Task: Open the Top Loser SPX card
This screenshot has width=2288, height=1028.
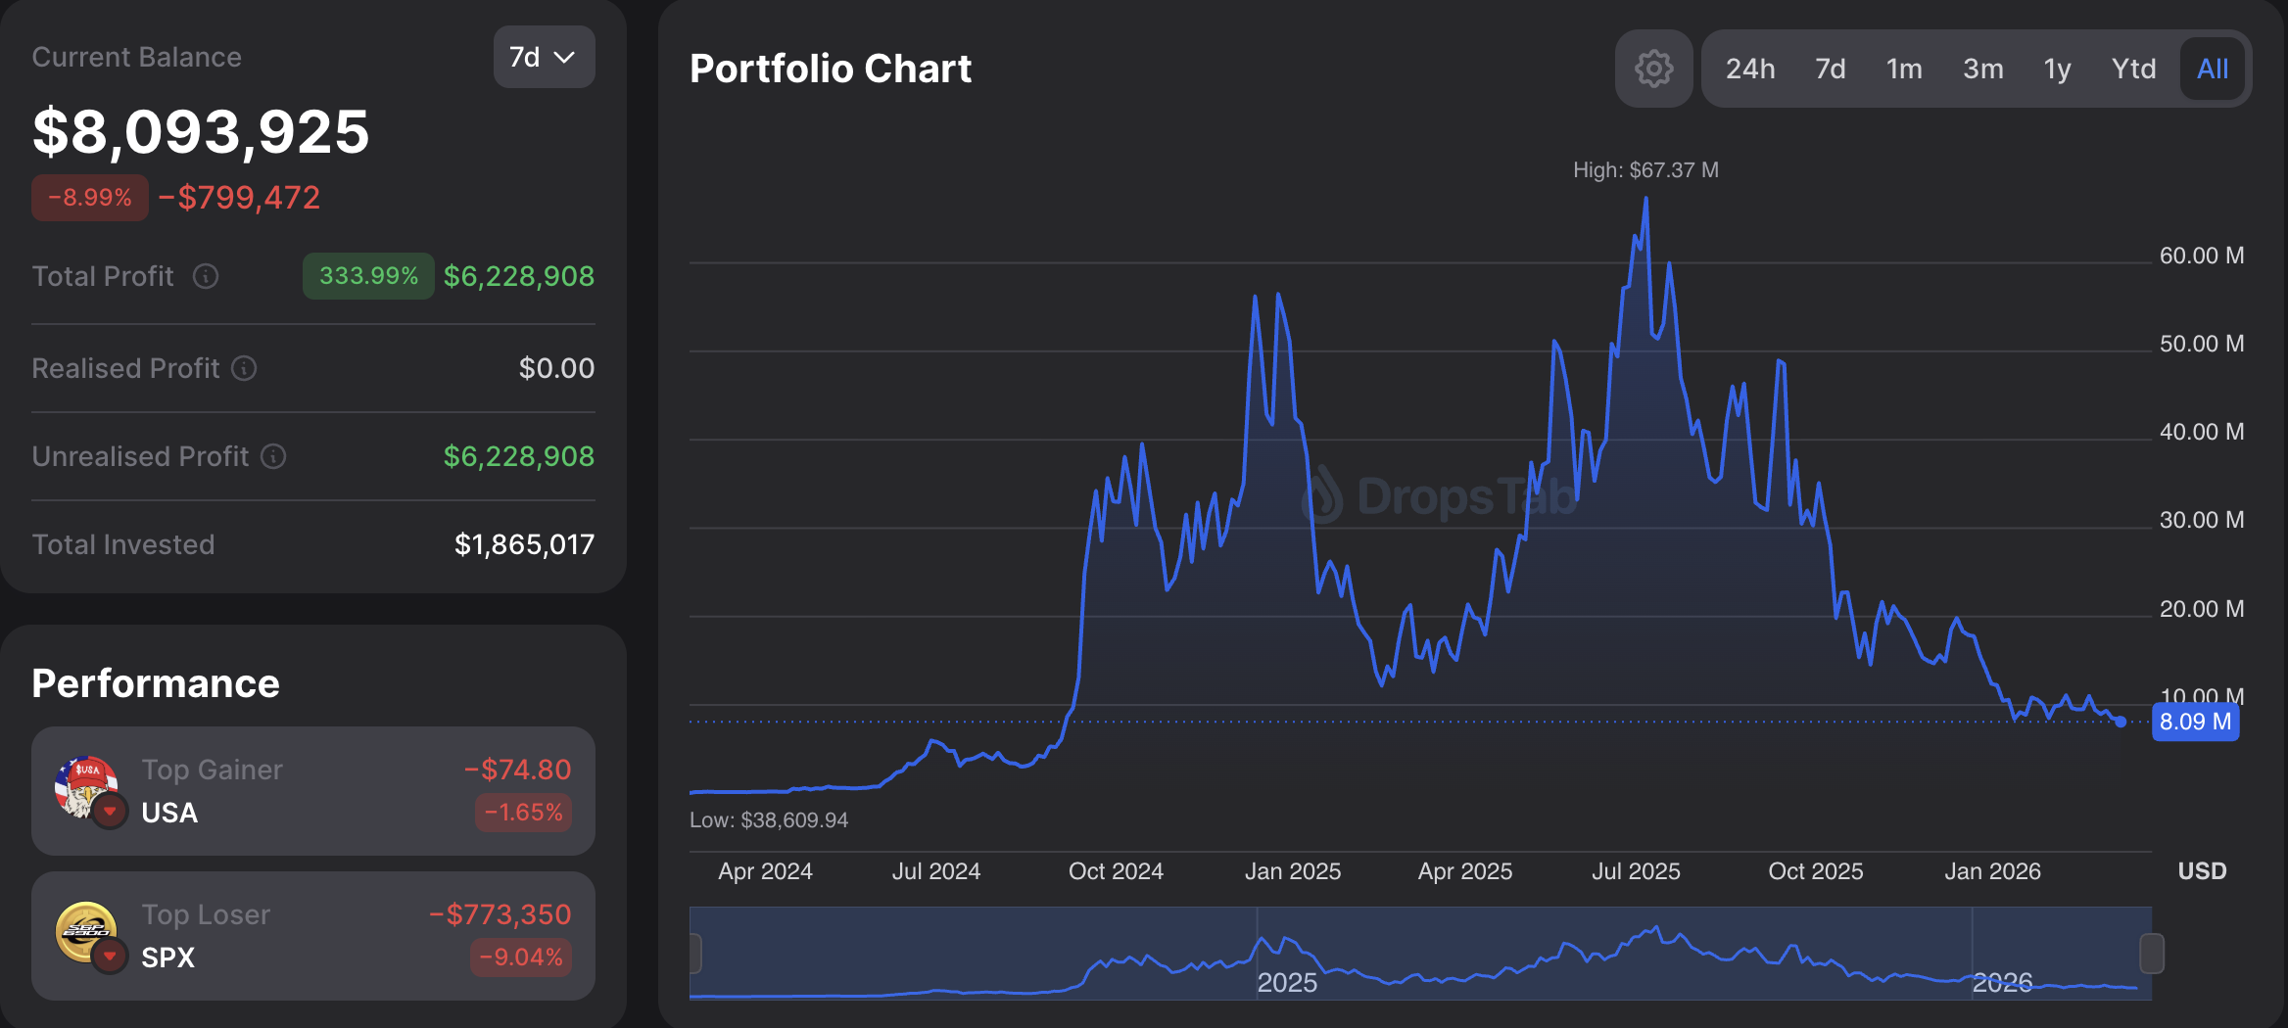Action: click(x=313, y=936)
